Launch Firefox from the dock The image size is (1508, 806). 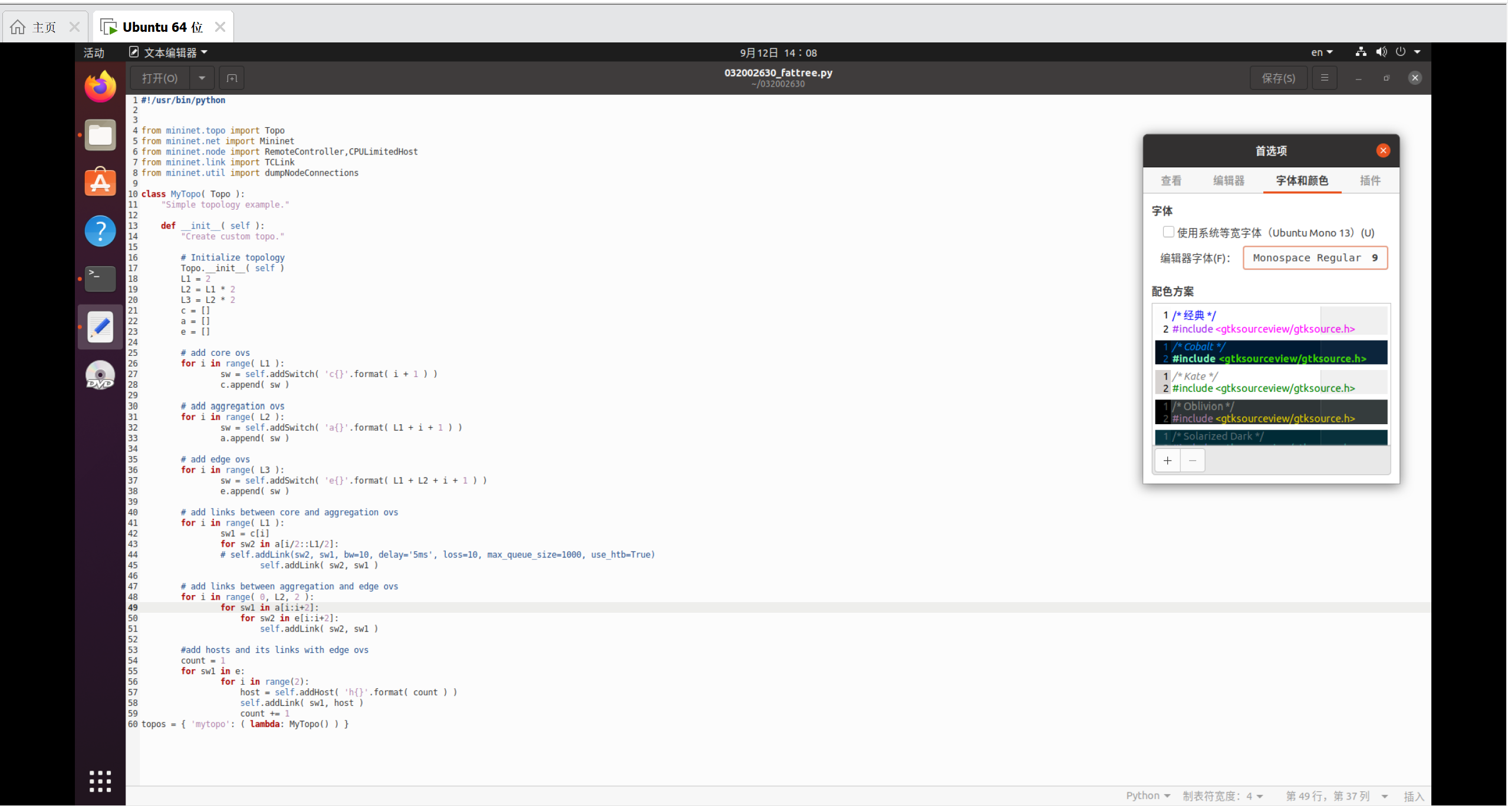pyautogui.click(x=100, y=87)
